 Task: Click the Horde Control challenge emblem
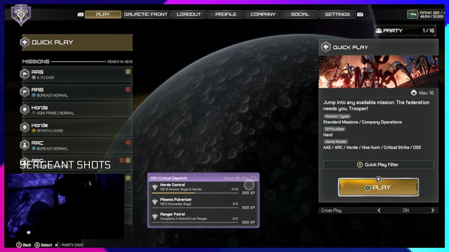click(x=155, y=187)
